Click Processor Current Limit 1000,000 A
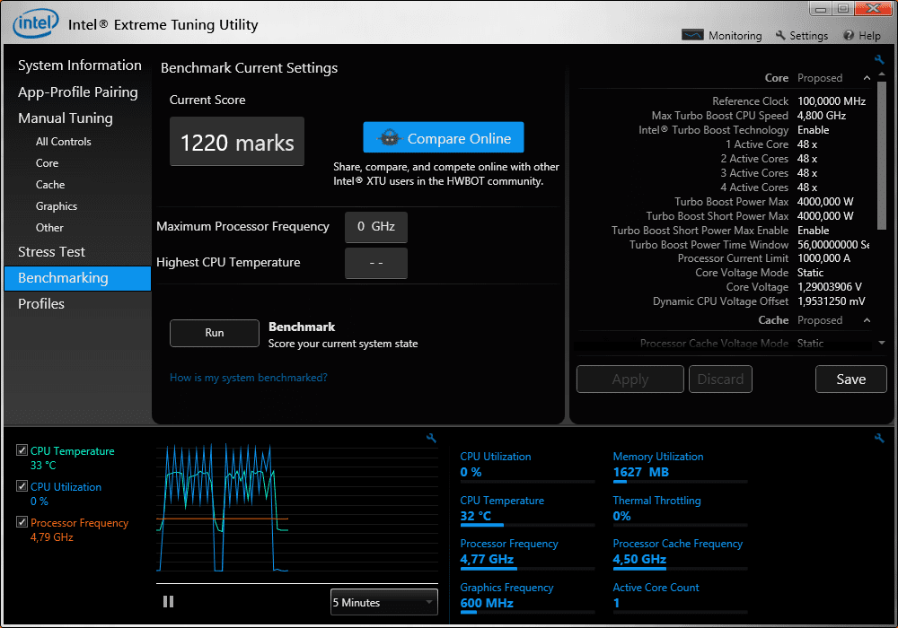898x628 pixels. [x=823, y=258]
